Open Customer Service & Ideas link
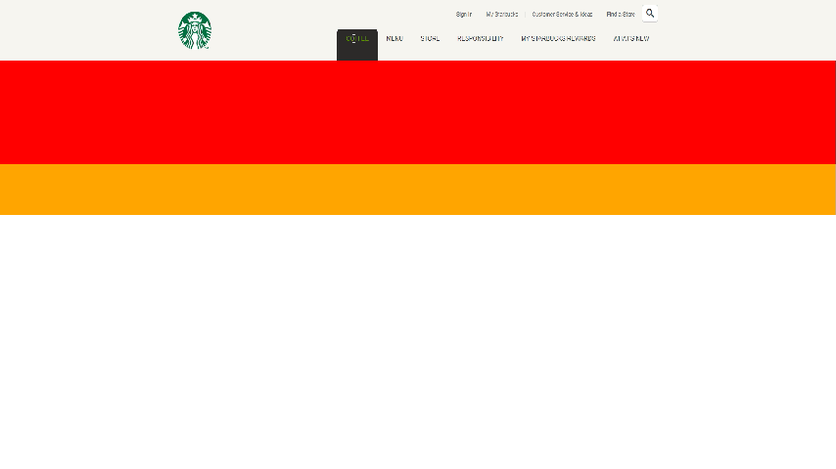The width and height of the screenshot is (836, 469). pyautogui.click(x=562, y=15)
